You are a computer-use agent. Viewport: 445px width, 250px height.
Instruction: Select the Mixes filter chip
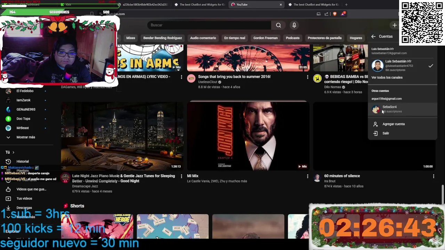pos(131,38)
